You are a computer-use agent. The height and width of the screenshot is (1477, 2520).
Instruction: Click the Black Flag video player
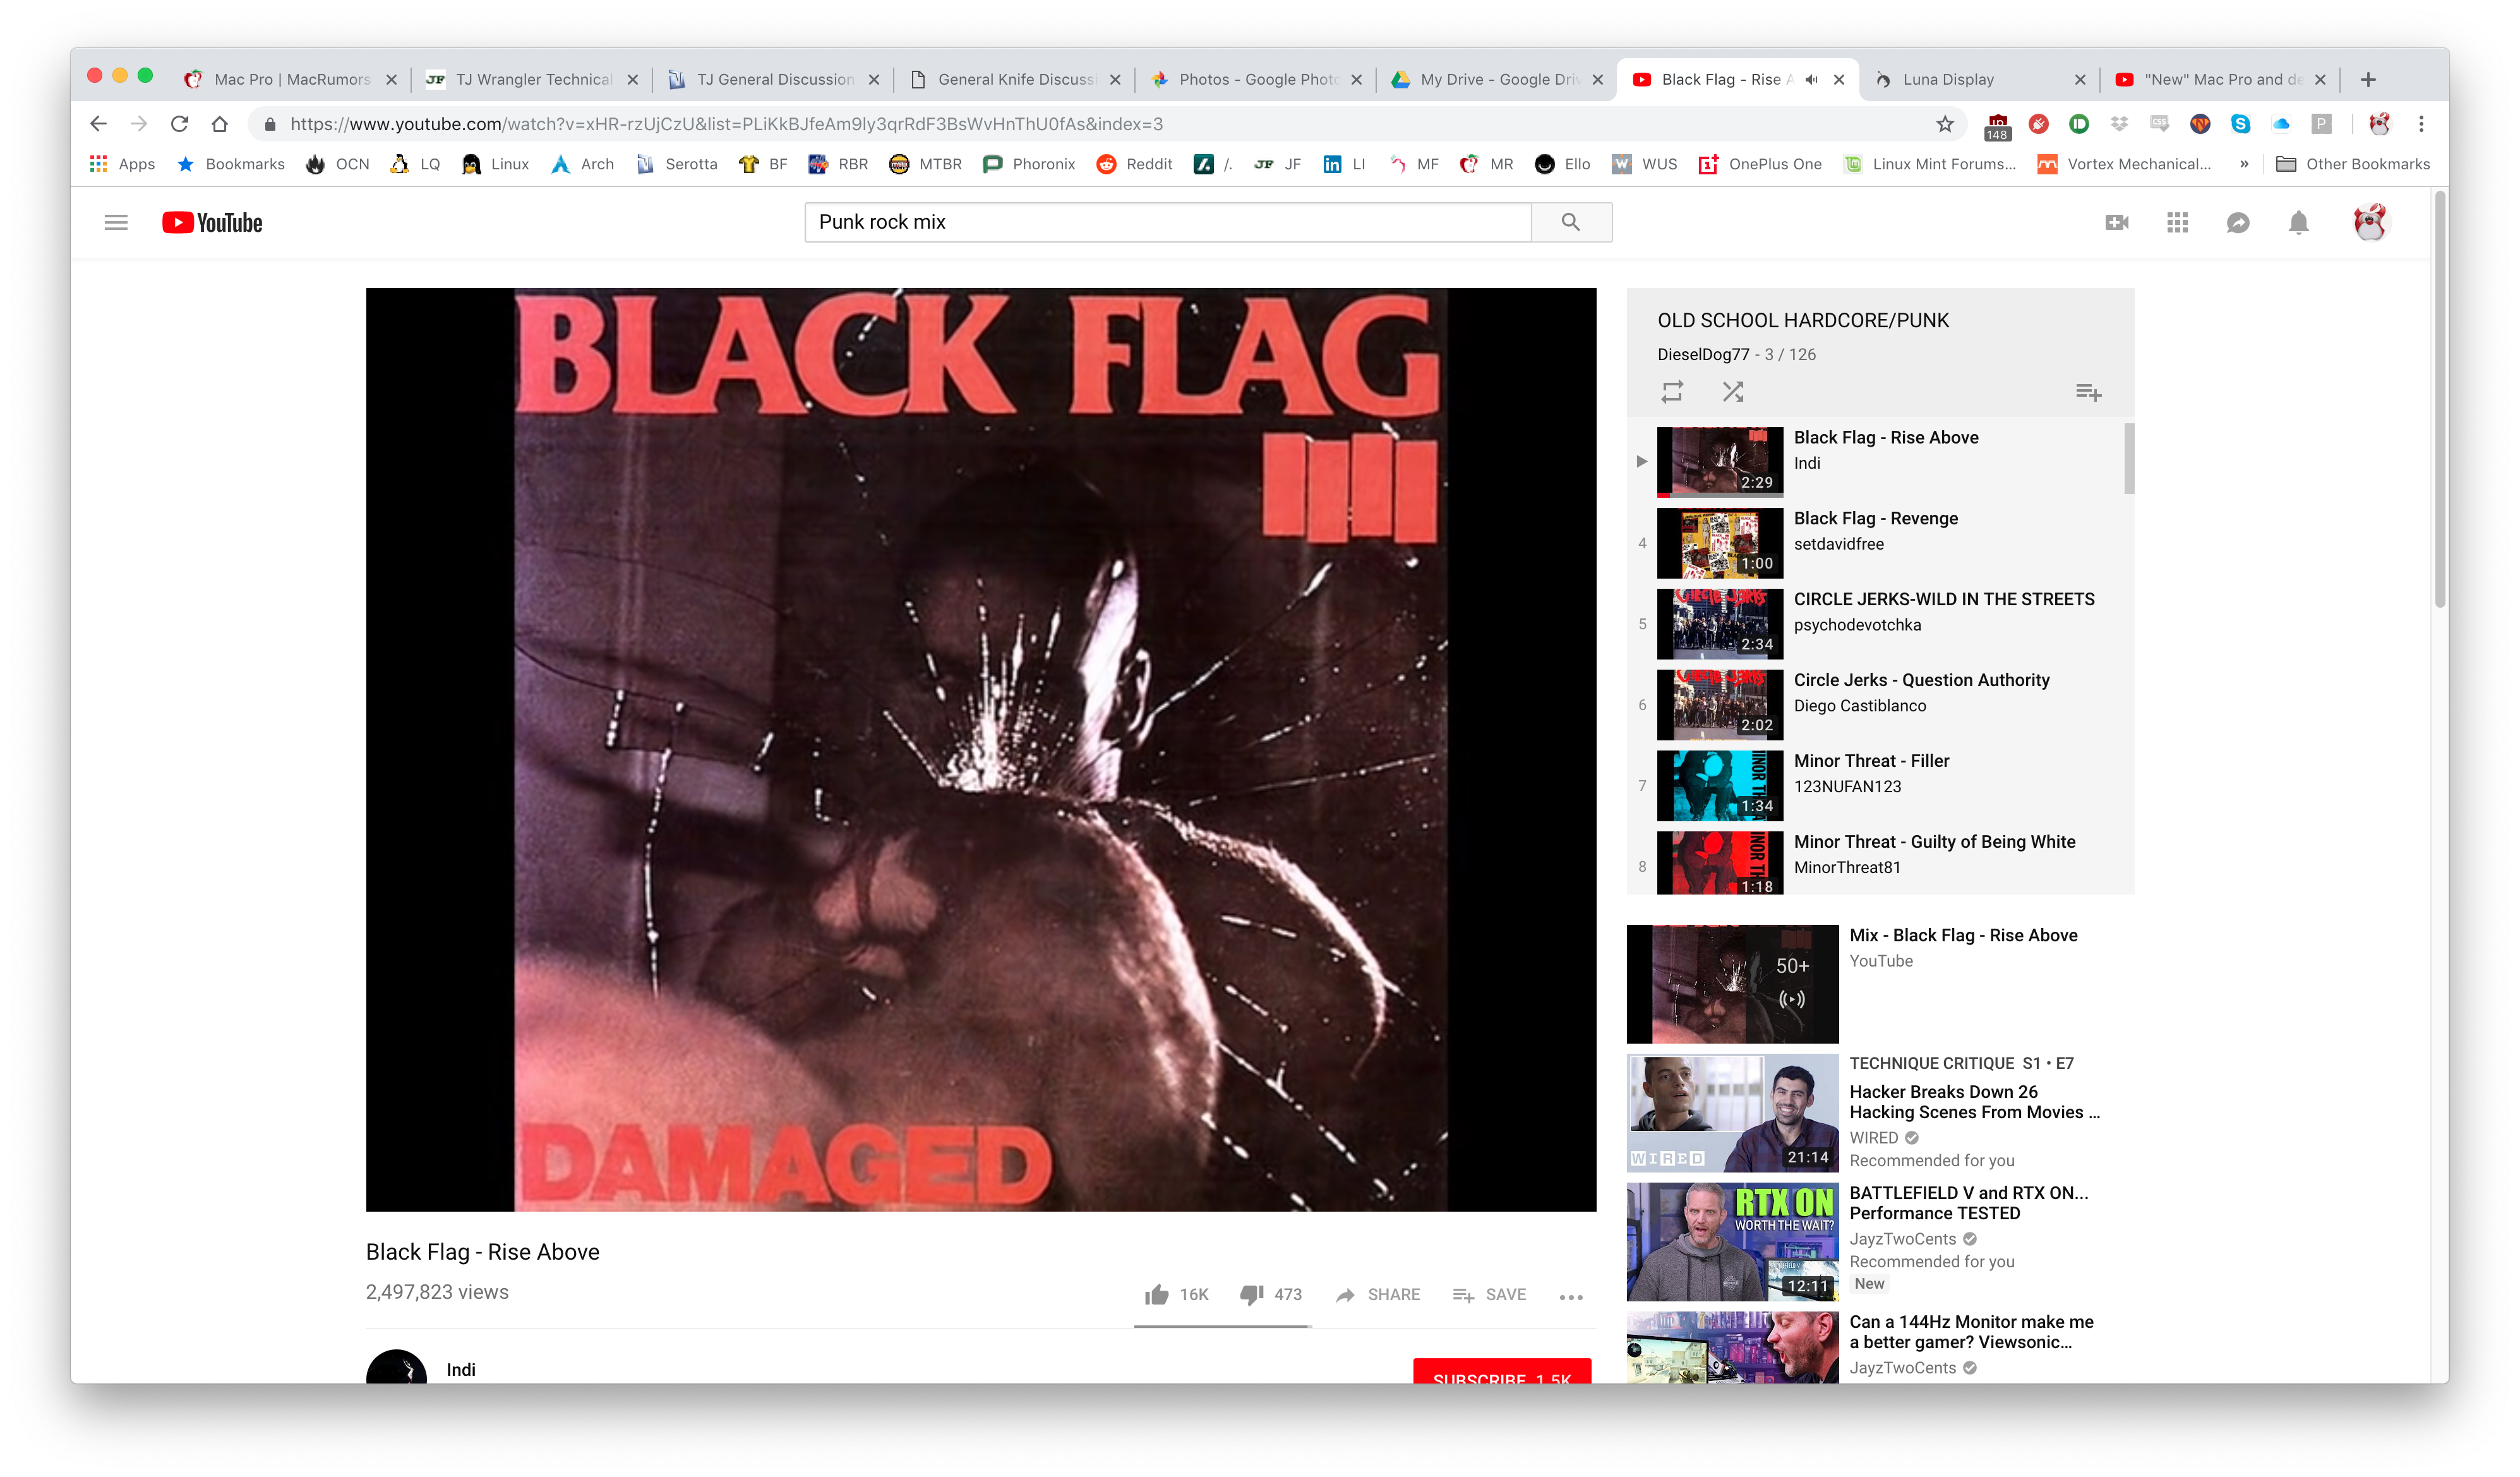[980, 749]
